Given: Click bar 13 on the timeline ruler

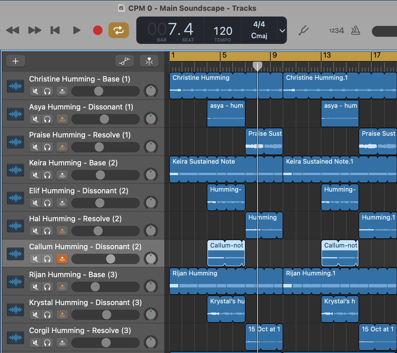Looking at the screenshot, I should [x=327, y=55].
